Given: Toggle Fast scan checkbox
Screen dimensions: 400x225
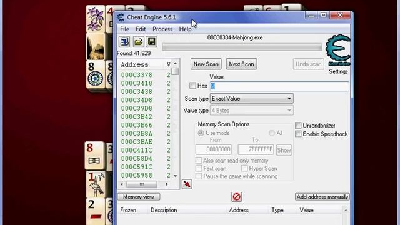Looking at the screenshot, I should 199,168.
